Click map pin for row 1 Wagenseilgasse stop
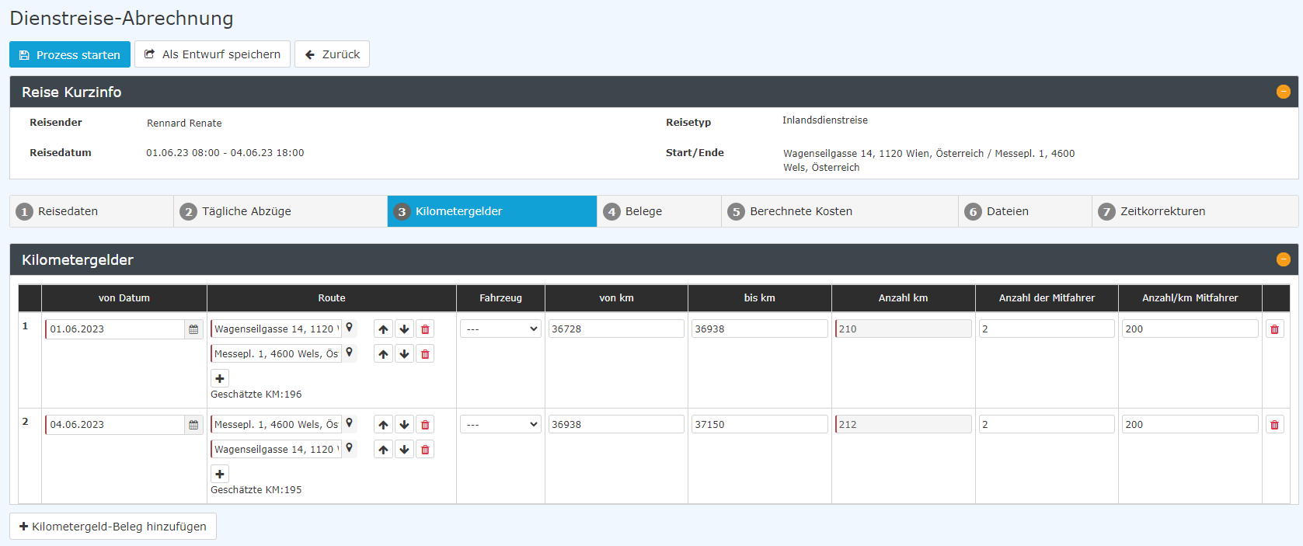This screenshot has height=546, width=1303. 350,328
